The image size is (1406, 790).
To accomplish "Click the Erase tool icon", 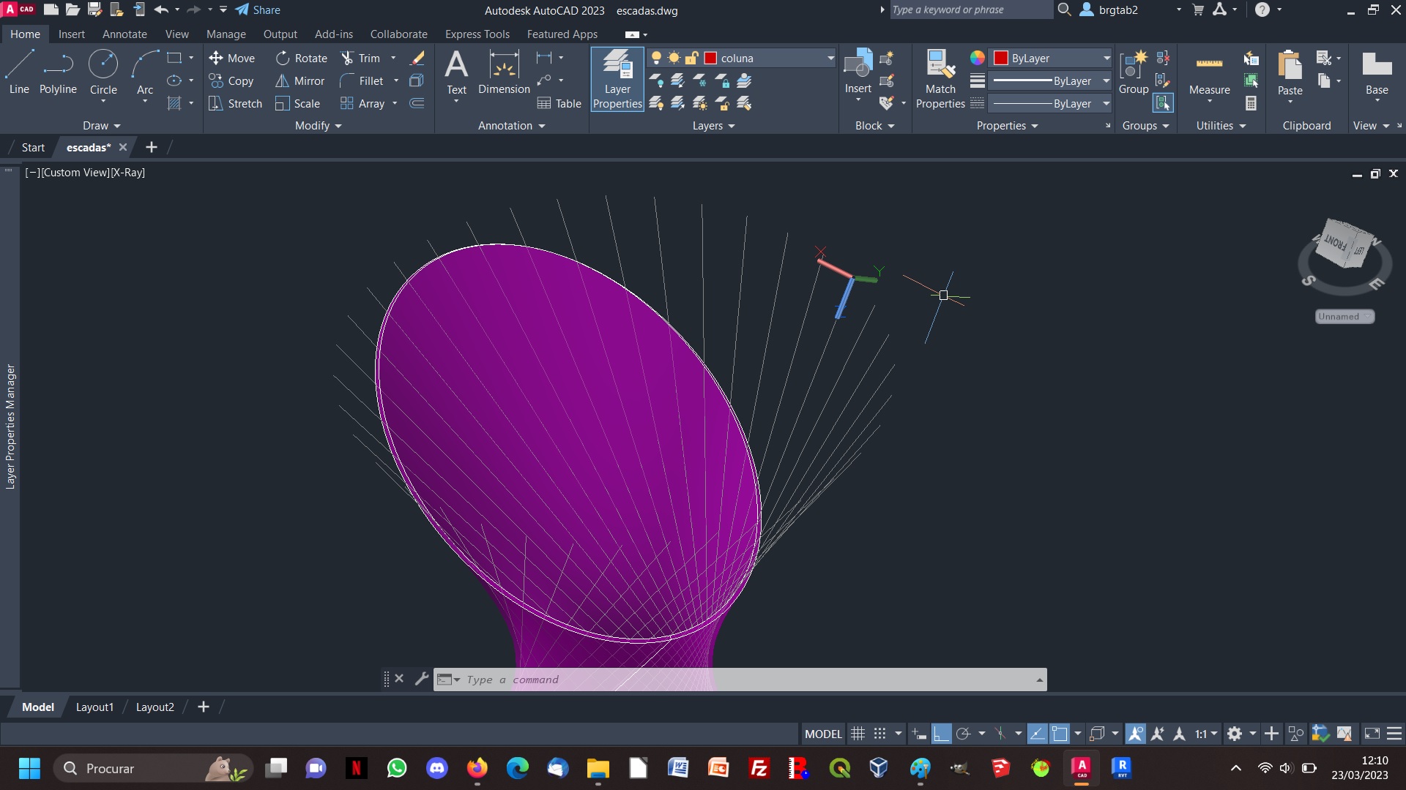I will pos(417,58).
